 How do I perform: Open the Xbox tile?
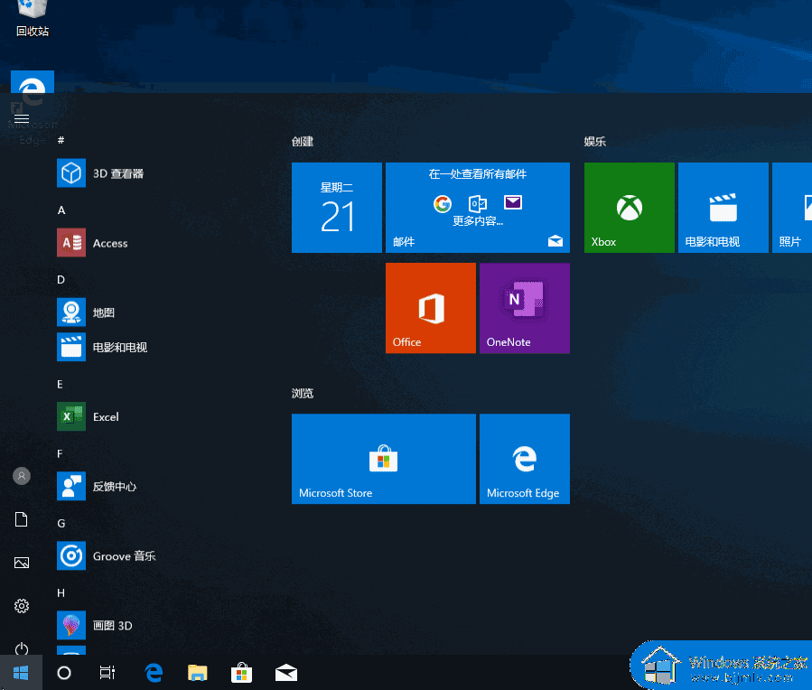point(630,208)
